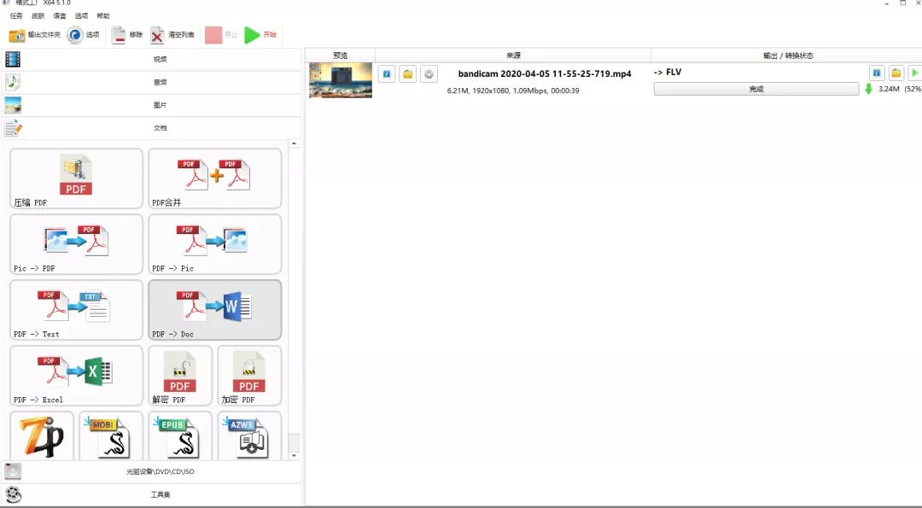This screenshot has width=922, height=508.
Task: Select the EPUB ebook converter
Action: [x=180, y=435]
